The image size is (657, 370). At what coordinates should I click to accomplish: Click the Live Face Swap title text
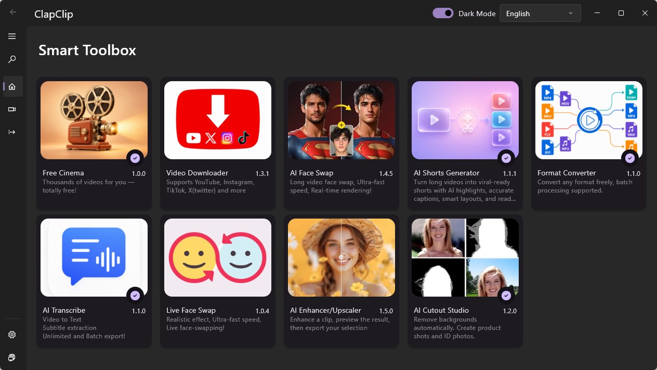click(x=191, y=310)
